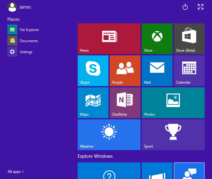Open the Weather tile
This screenshot has height=179, width=212.
[109, 135]
